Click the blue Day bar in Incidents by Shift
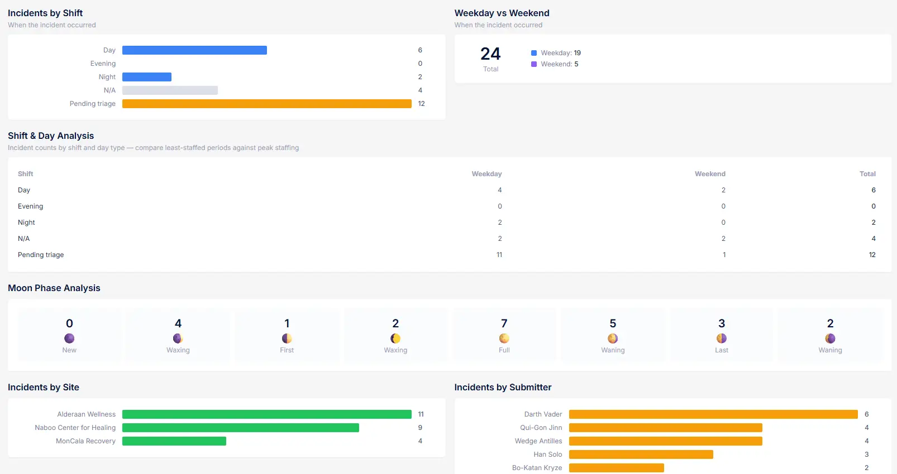 pos(194,50)
